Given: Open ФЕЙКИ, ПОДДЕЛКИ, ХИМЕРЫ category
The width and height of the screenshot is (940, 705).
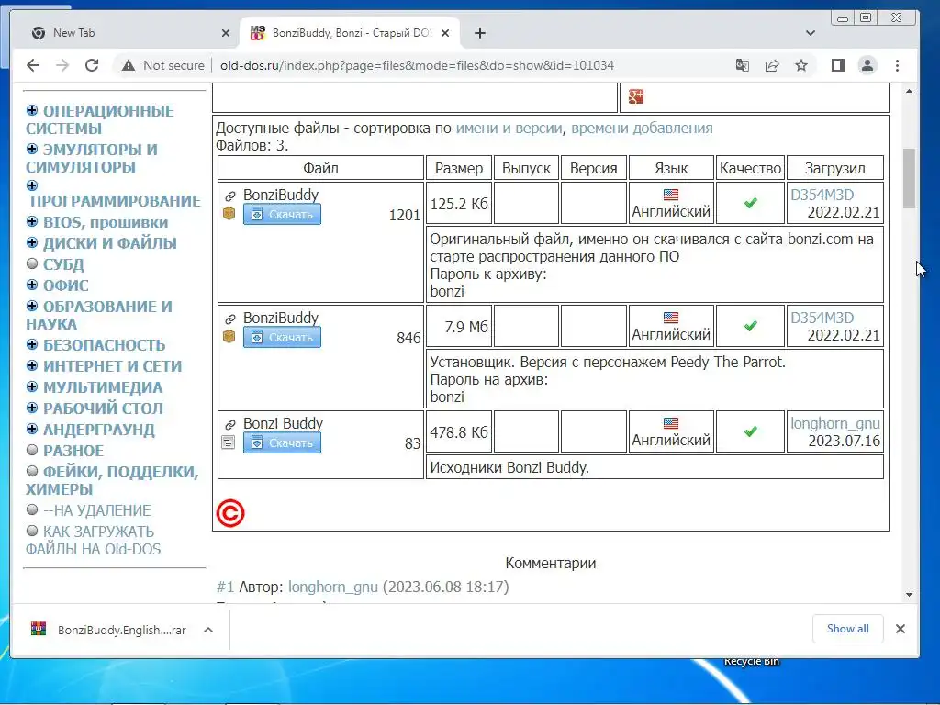Looking at the screenshot, I should tap(112, 480).
